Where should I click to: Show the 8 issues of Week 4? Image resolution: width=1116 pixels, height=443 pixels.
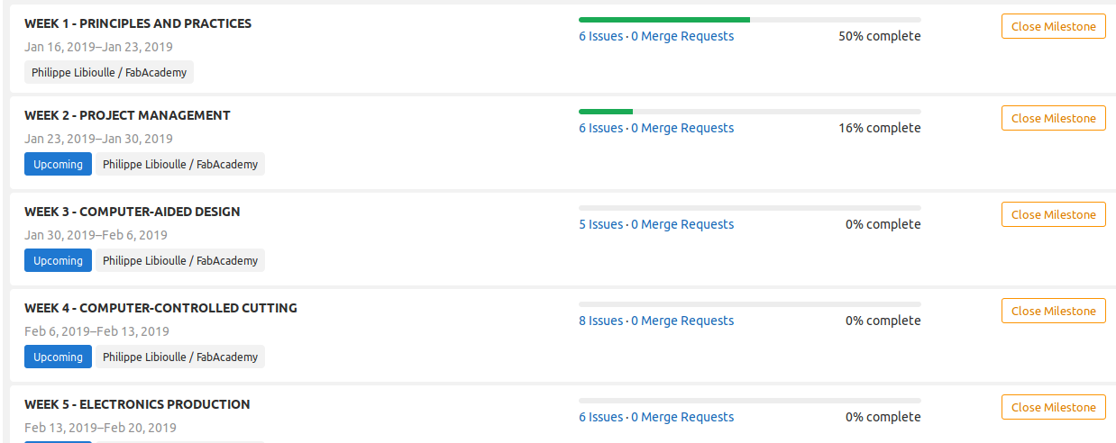[600, 321]
